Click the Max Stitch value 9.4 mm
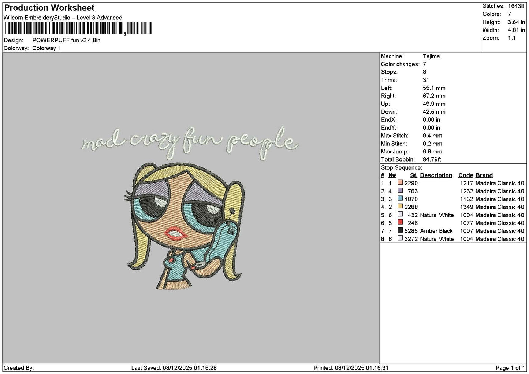529x374 pixels. point(432,136)
